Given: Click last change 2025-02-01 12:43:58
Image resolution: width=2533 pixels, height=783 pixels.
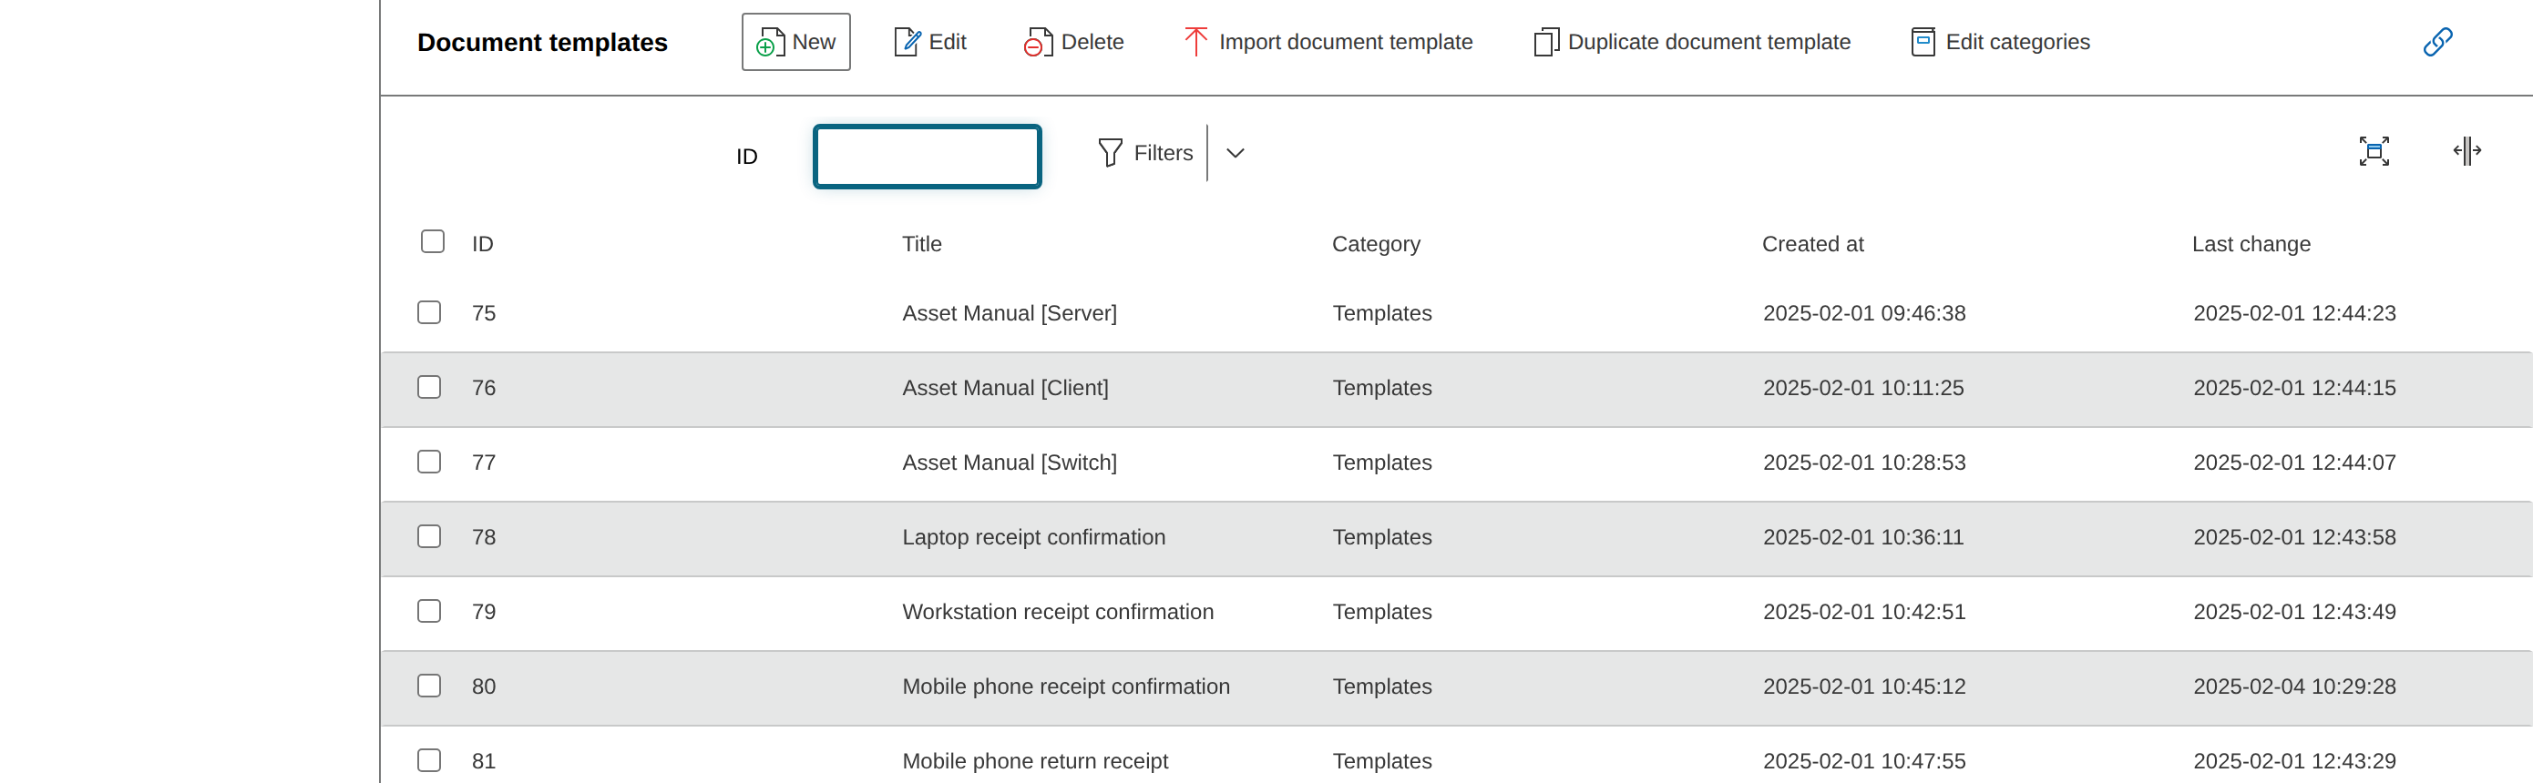Looking at the screenshot, I should (x=2294, y=537).
